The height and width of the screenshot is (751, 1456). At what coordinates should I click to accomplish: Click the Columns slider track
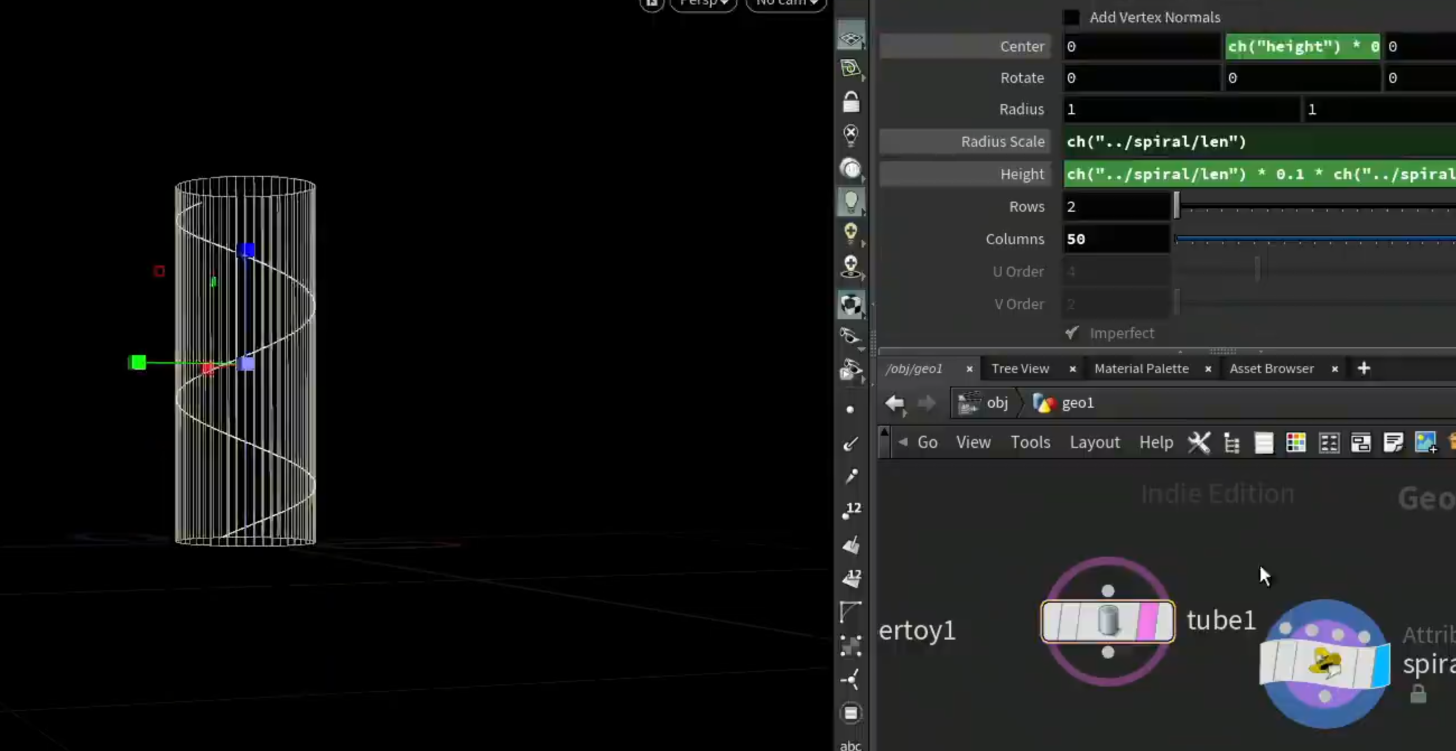1315,240
